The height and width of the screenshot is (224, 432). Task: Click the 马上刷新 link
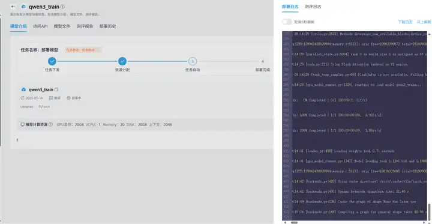click(424, 22)
